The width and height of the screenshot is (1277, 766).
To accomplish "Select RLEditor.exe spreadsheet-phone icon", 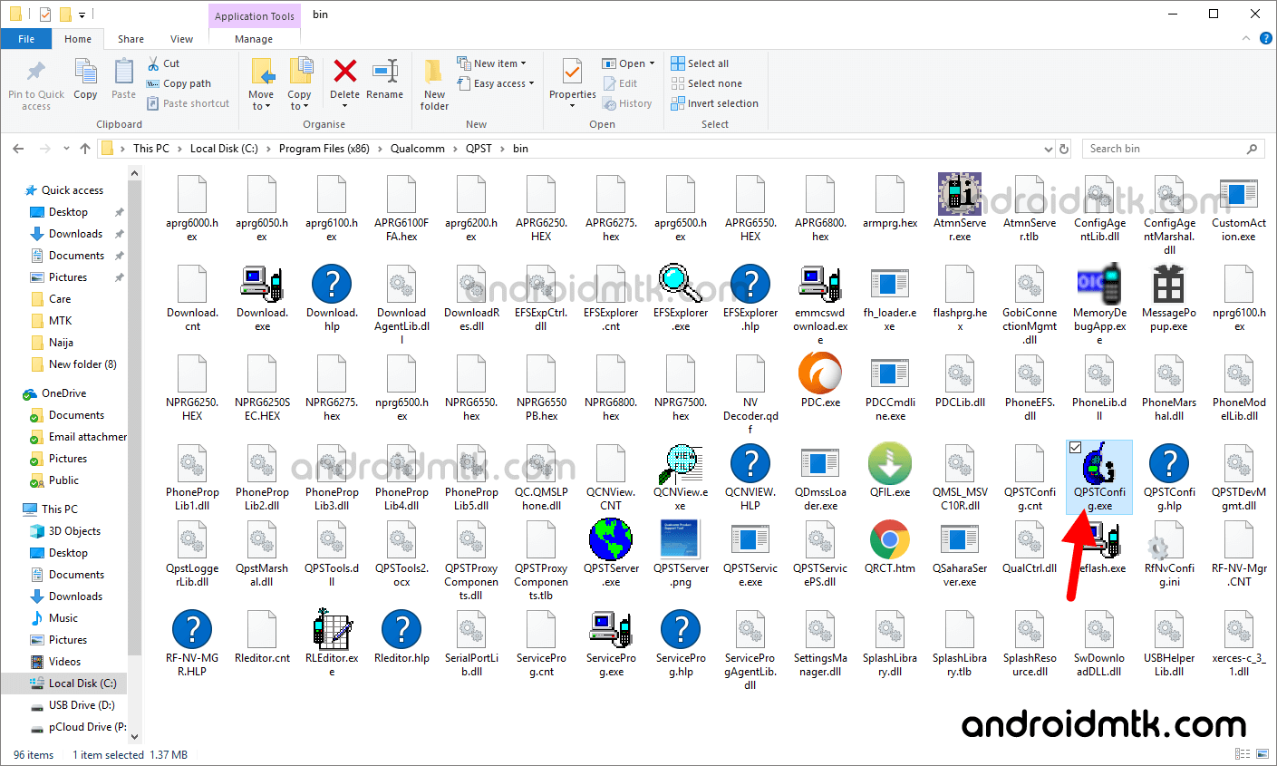I will [332, 629].
